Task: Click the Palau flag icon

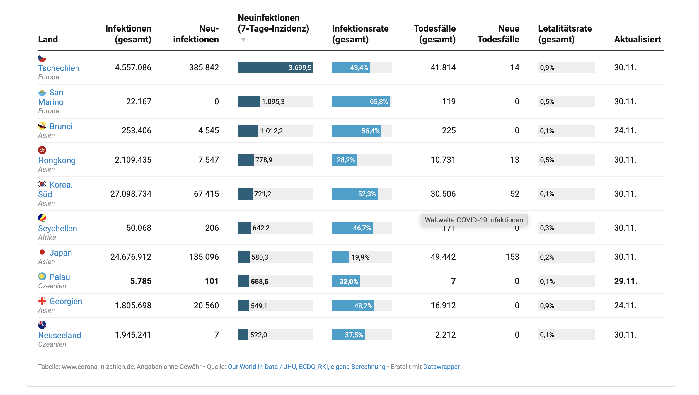Action: click(x=42, y=276)
